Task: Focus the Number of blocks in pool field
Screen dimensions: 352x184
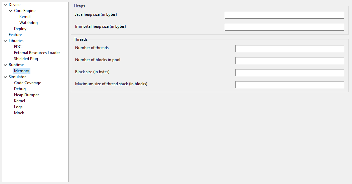Action: 290,61
